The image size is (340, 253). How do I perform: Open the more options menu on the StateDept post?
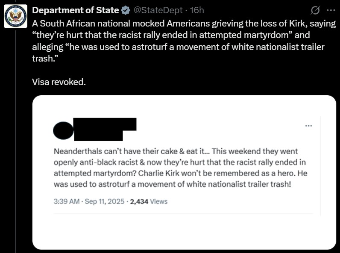[331, 10]
